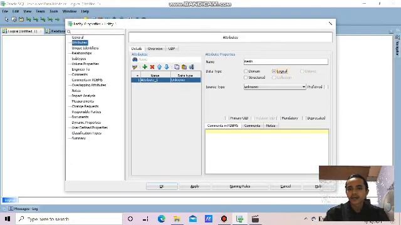Click the Naming Rules button
Screen dimensions: 401x225
(x=240, y=186)
